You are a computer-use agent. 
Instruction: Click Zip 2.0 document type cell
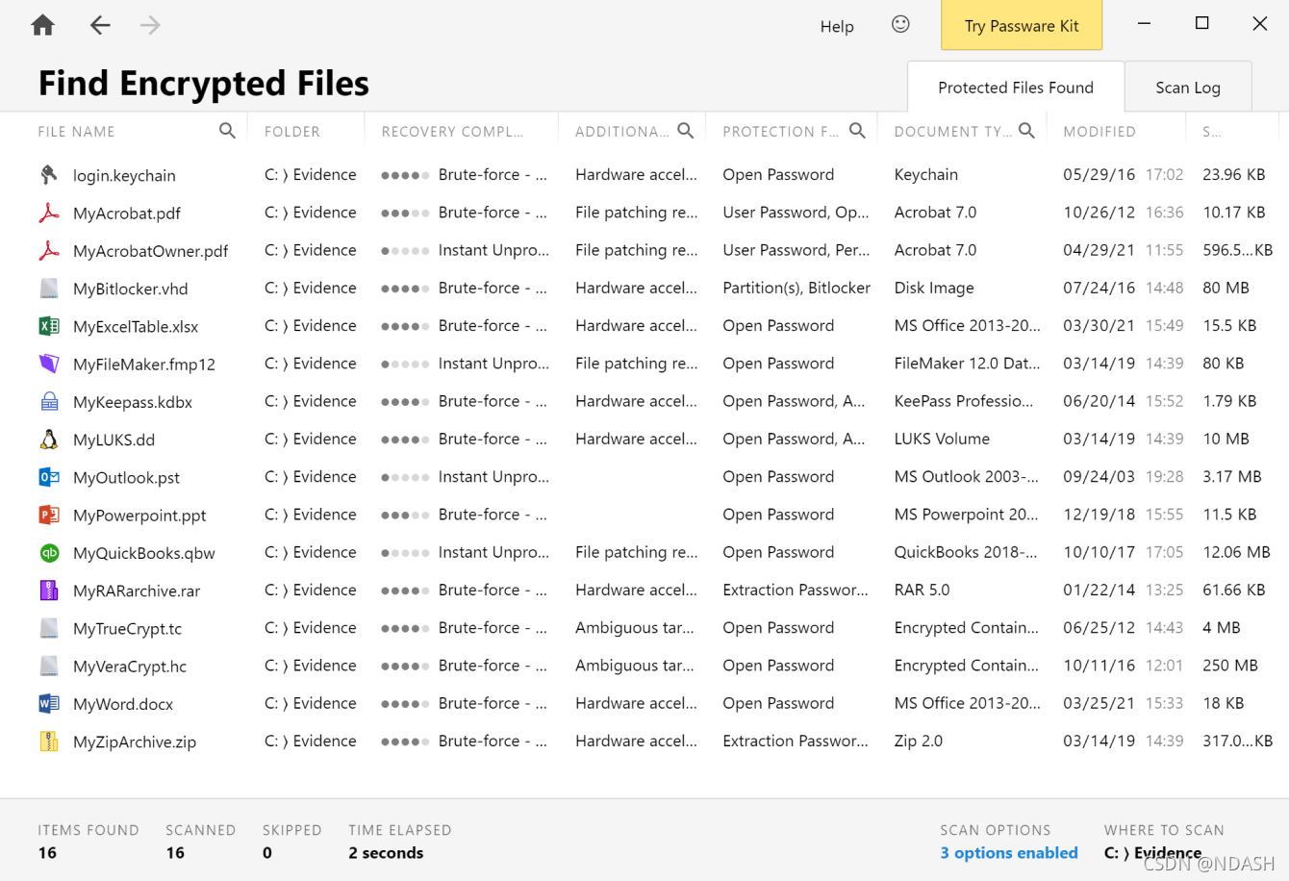(919, 741)
